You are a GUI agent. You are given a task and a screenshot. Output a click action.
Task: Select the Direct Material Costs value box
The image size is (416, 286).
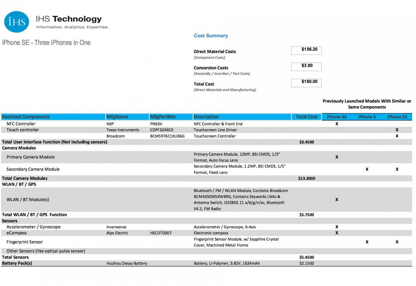[x=306, y=50]
